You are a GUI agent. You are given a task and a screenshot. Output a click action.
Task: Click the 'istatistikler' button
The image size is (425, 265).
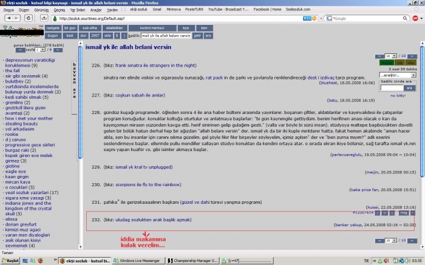click(114, 28)
